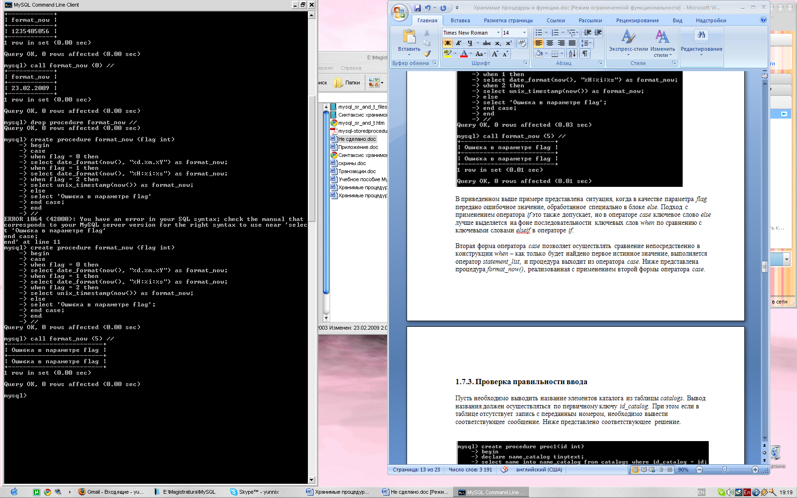
Task: Switch to the Рецензирование tab
Action: pyautogui.click(x=637, y=20)
